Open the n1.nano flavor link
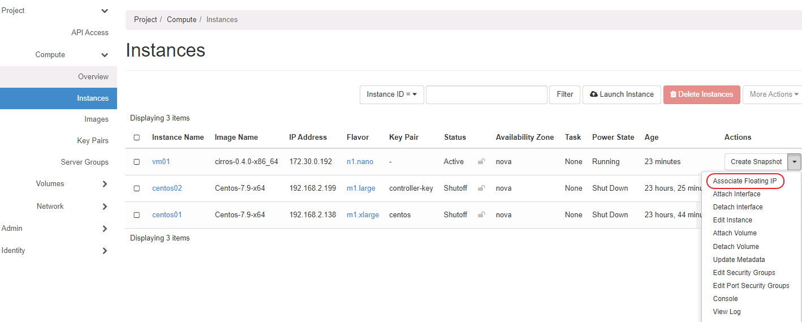 360,162
